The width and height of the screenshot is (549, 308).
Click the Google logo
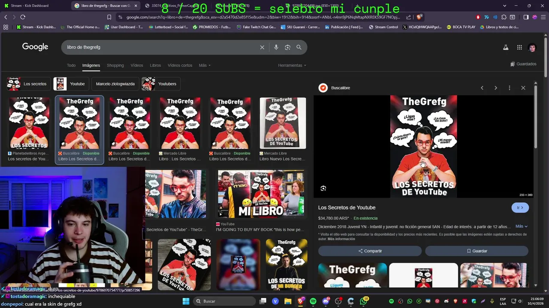[35, 47]
